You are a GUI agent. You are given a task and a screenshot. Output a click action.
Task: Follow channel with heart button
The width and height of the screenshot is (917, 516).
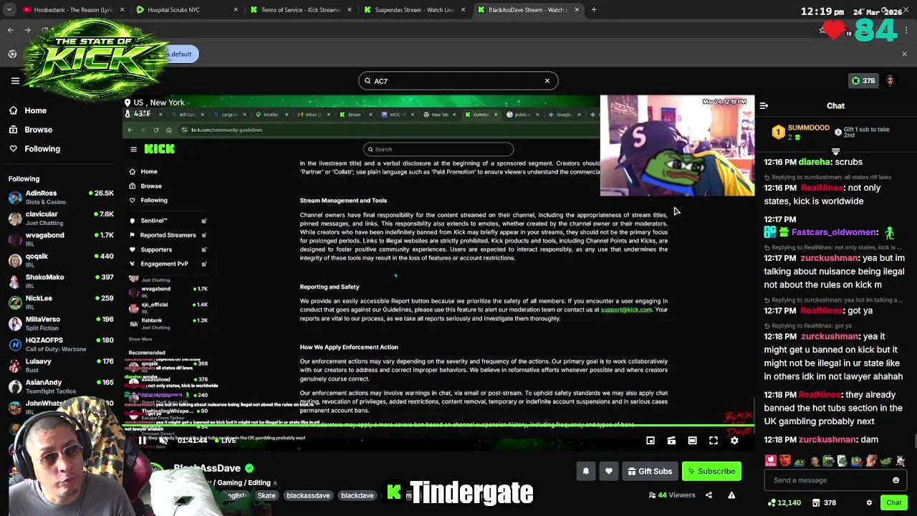pyautogui.click(x=609, y=471)
